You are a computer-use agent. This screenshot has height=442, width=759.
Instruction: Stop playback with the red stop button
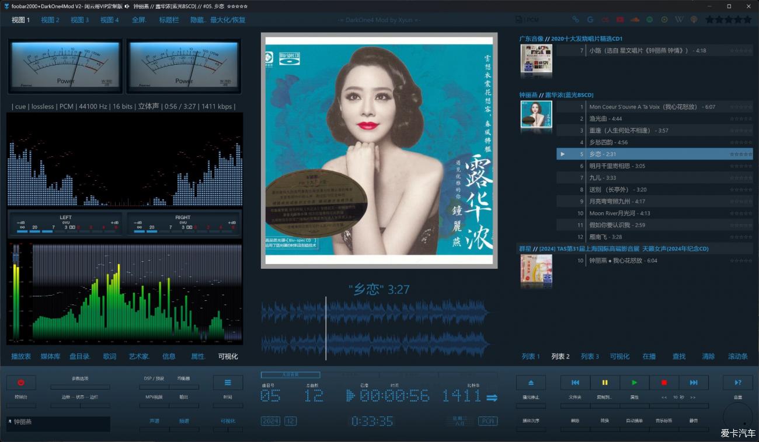click(x=664, y=383)
